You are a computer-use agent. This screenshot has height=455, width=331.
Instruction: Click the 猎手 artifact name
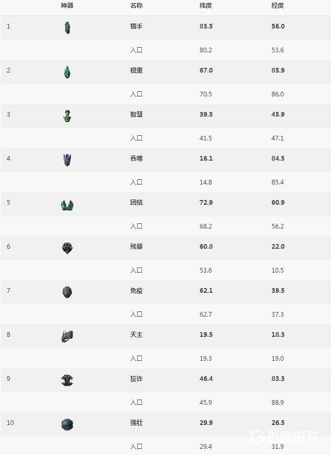pos(136,26)
